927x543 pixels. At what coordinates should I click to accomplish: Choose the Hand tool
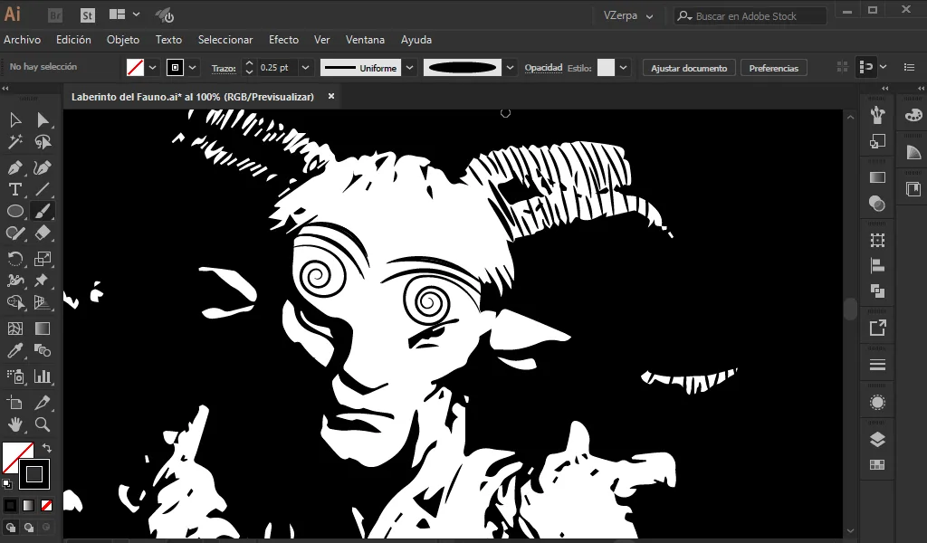coord(15,424)
